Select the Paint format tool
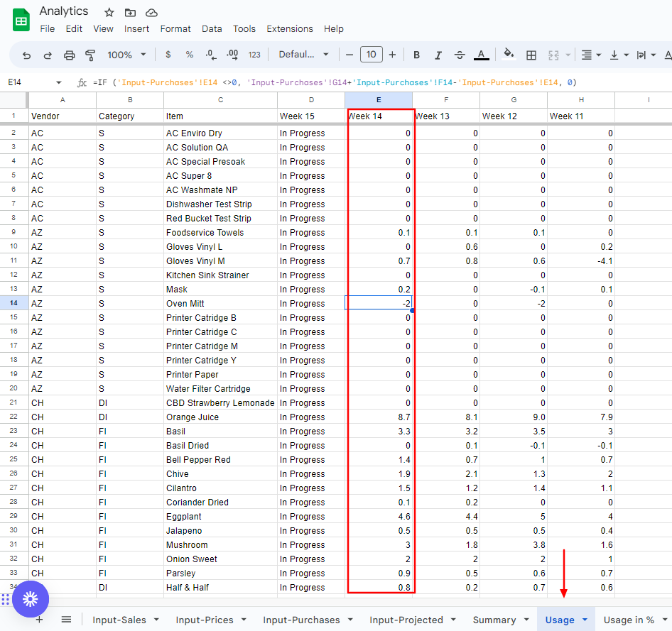Viewport: 672px width, 631px height. (x=90, y=55)
